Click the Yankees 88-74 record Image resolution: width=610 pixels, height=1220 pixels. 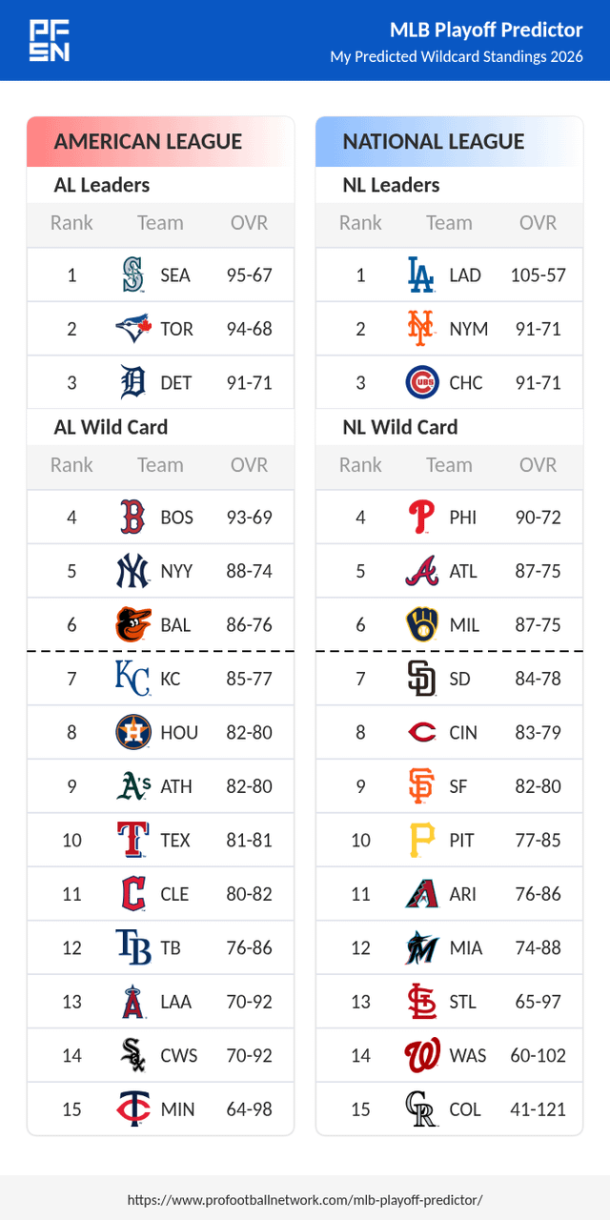tap(250, 571)
